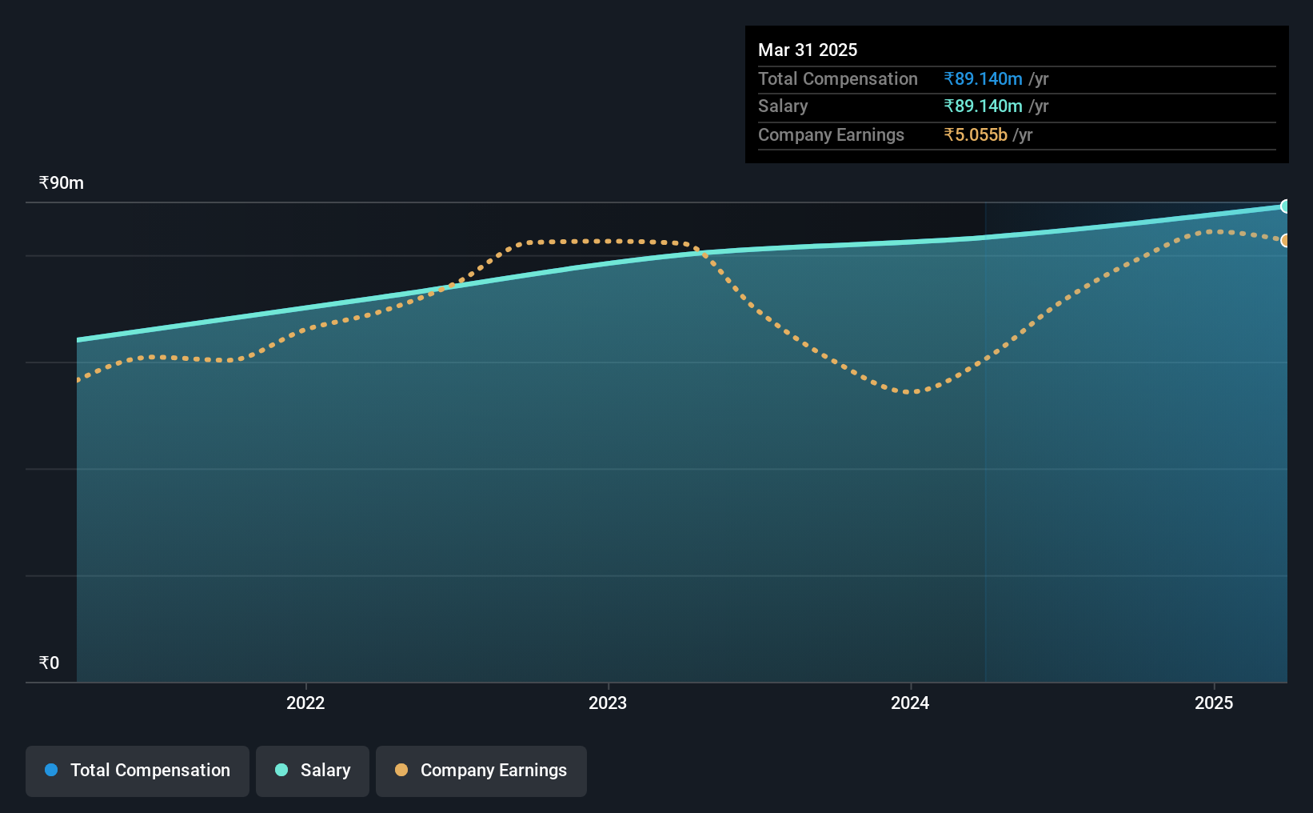This screenshot has width=1313, height=813.
Task: Click the Company Earnings label in tooltip
Action: pos(831,134)
